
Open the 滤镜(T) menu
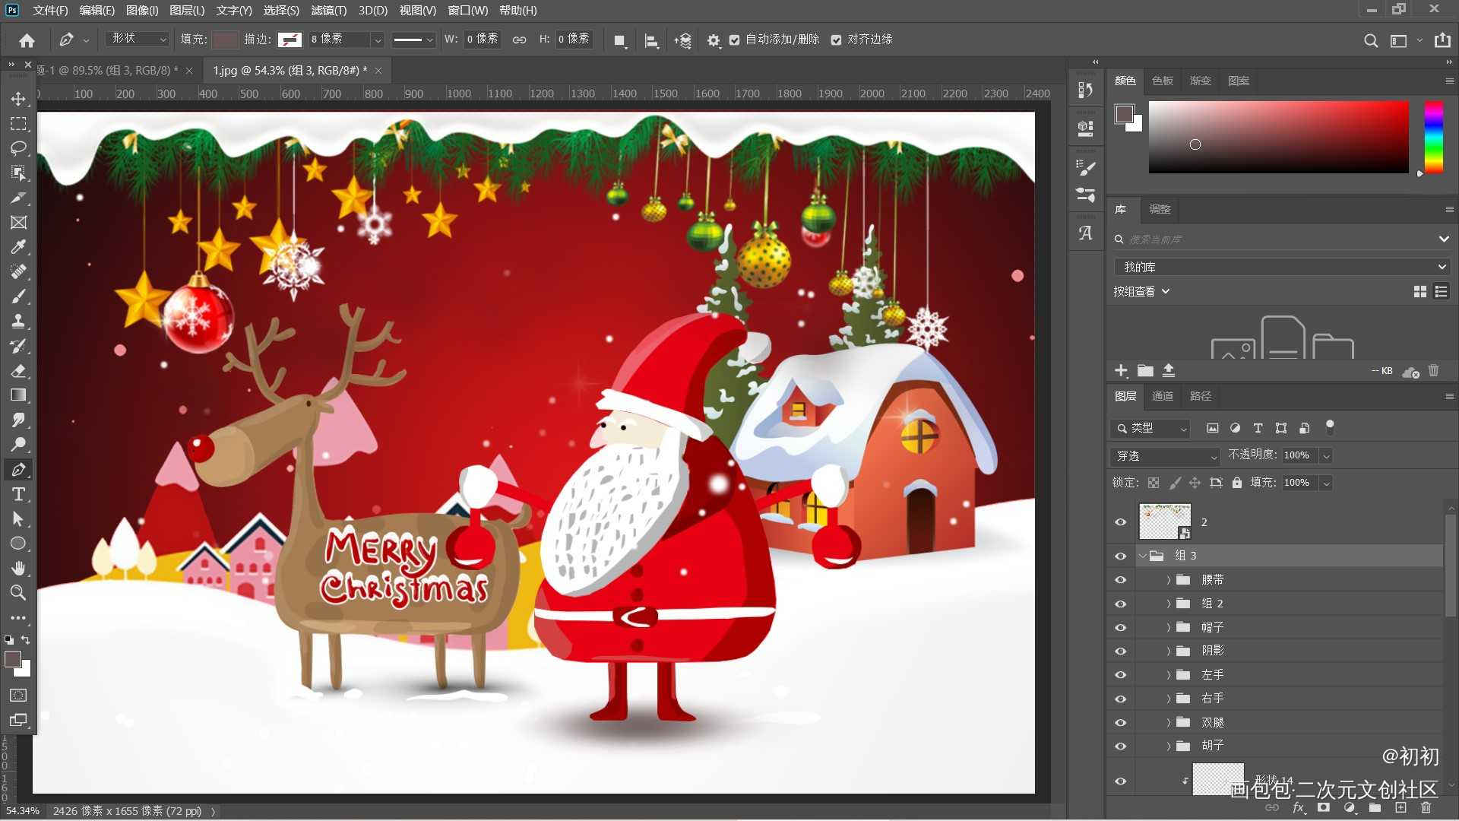328,11
